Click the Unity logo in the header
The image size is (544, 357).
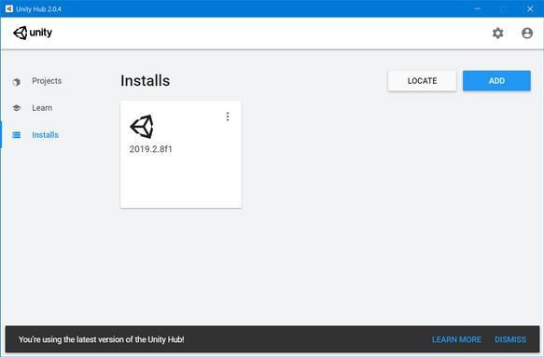pyautogui.click(x=33, y=33)
